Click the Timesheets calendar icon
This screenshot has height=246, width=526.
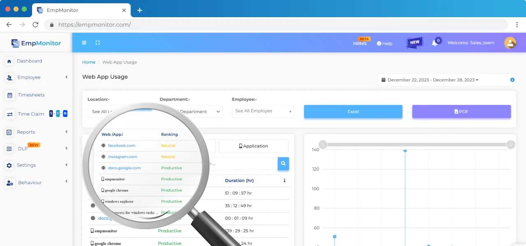point(9,95)
